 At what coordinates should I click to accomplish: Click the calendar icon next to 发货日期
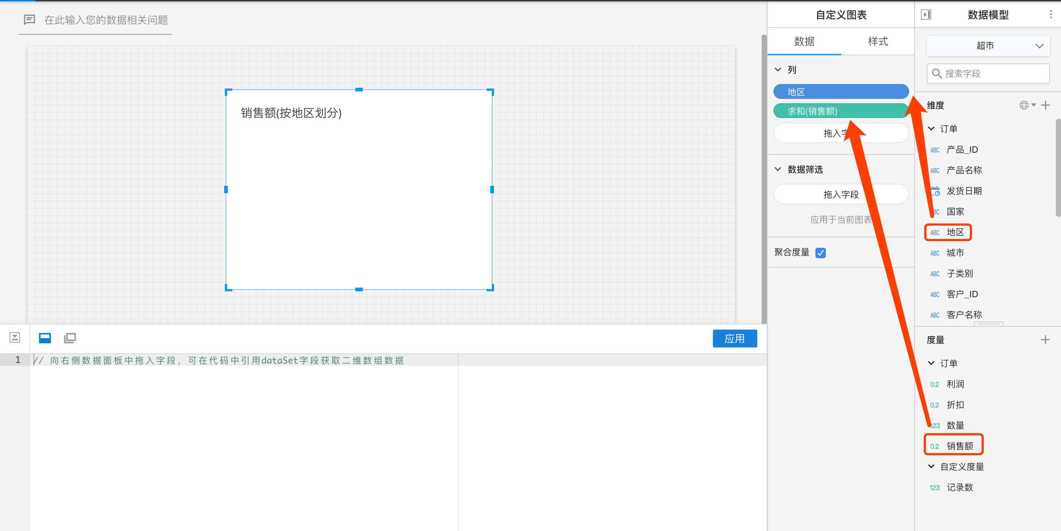935,191
